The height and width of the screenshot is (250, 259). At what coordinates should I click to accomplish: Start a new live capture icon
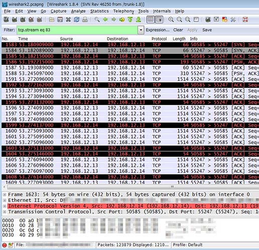[23, 20]
